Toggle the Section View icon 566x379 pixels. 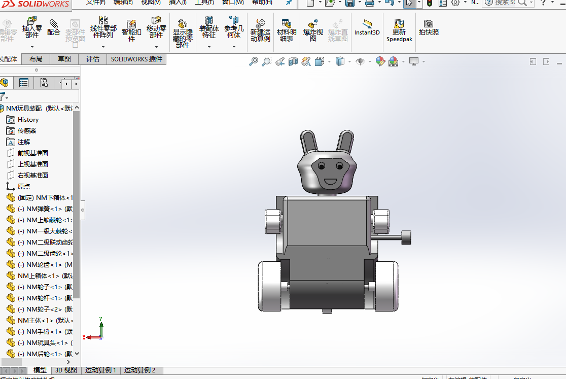pos(293,62)
